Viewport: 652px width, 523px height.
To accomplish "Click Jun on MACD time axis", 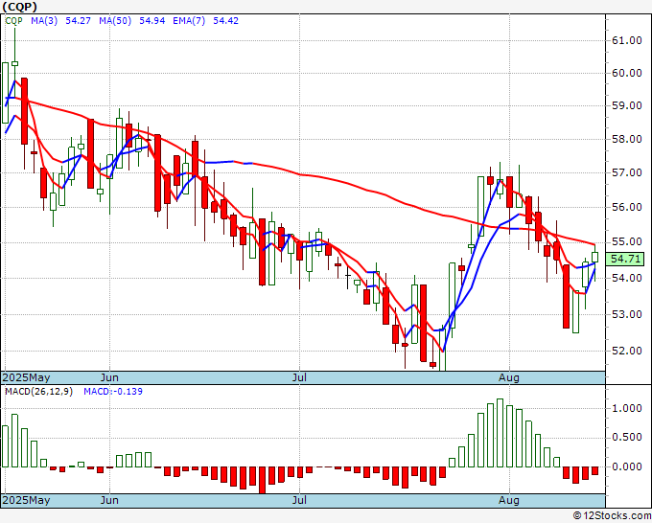I will tap(109, 500).
